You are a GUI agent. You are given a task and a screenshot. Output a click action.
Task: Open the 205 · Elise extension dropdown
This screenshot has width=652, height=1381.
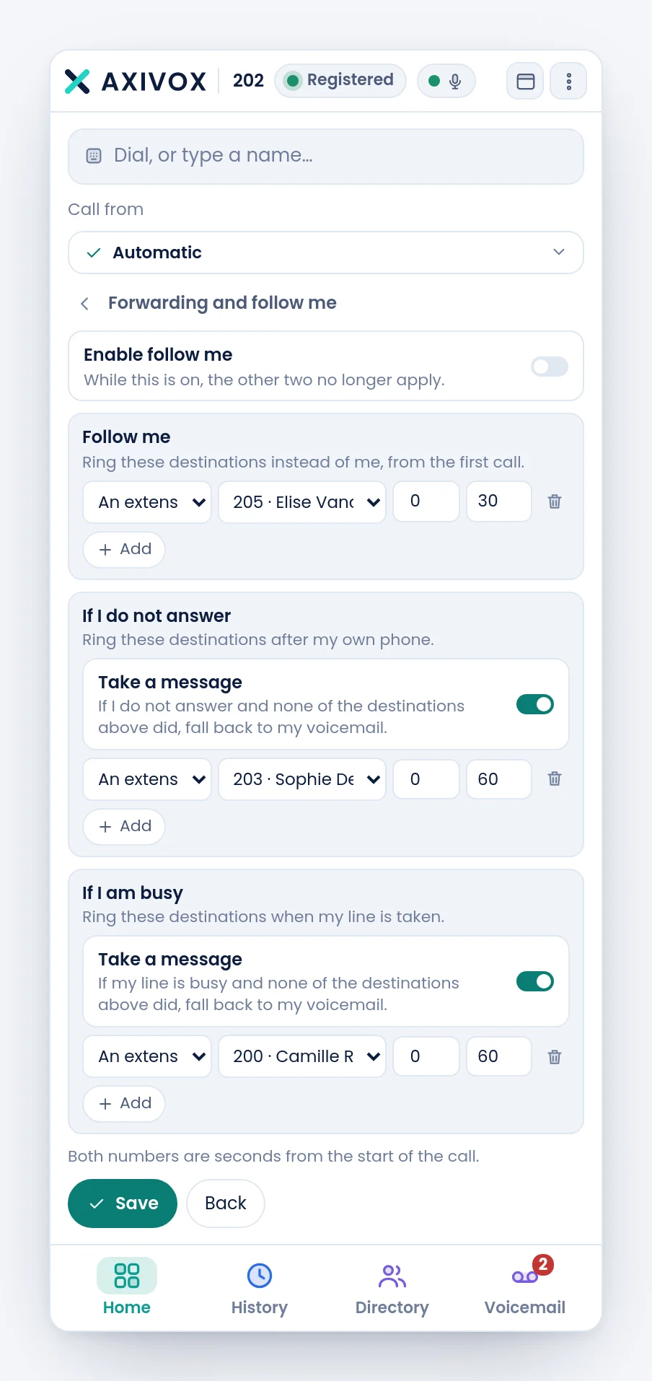302,502
